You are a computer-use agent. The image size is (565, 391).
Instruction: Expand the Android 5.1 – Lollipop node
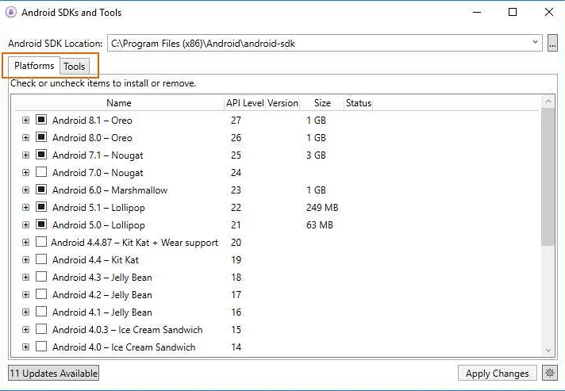[25, 207]
